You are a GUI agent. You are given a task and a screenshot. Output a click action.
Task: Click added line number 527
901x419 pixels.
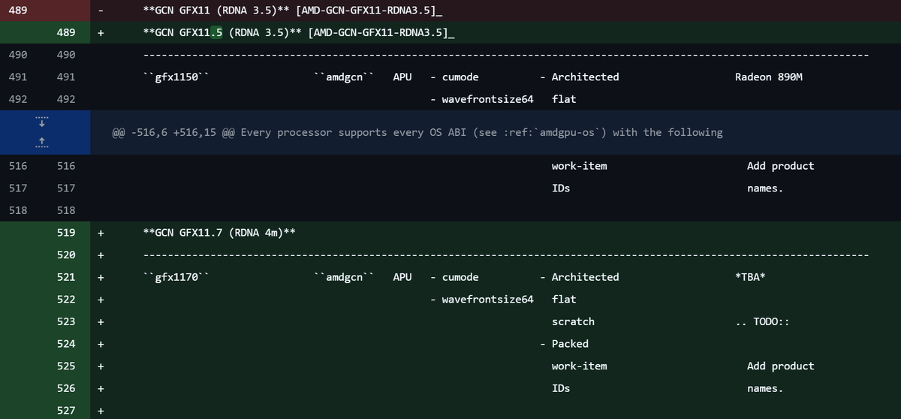click(66, 411)
